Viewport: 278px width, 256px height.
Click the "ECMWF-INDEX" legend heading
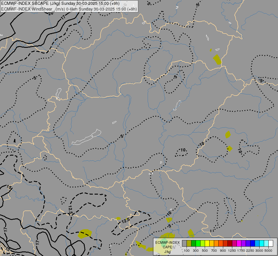pos(168,243)
